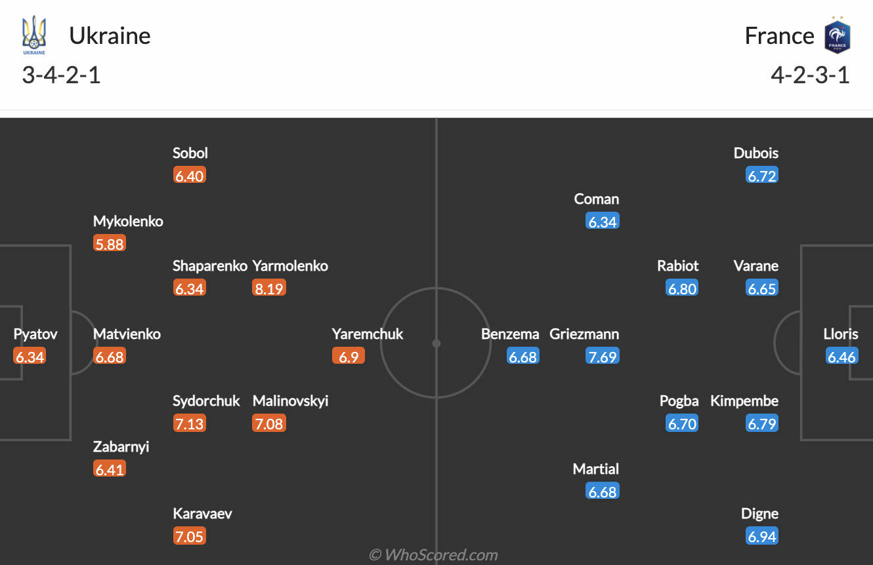Click the France team crest icon
873x565 pixels.
pyautogui.click(x=838, y=35)
